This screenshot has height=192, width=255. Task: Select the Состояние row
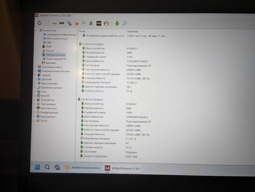point(109,152)
